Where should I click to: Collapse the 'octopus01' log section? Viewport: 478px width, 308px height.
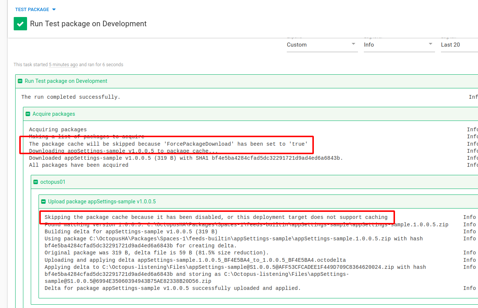(36, 182)
